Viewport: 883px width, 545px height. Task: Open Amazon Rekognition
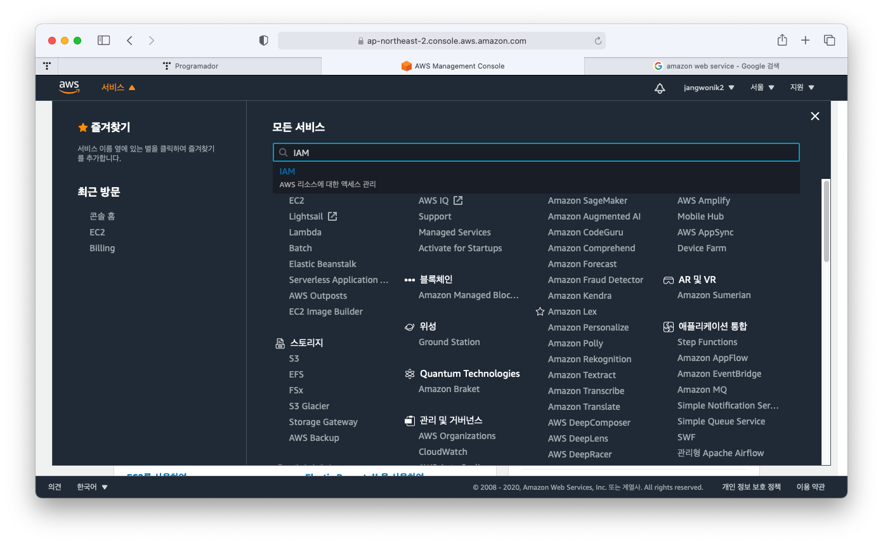(590, 359)
